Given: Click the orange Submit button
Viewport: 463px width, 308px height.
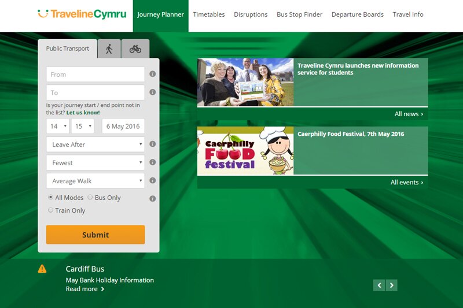Looking at the screenshot, I should [x=95, y=235].
